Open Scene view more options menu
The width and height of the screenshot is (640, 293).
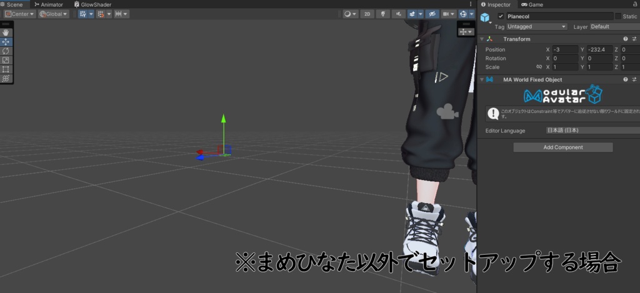coord(471,4)
